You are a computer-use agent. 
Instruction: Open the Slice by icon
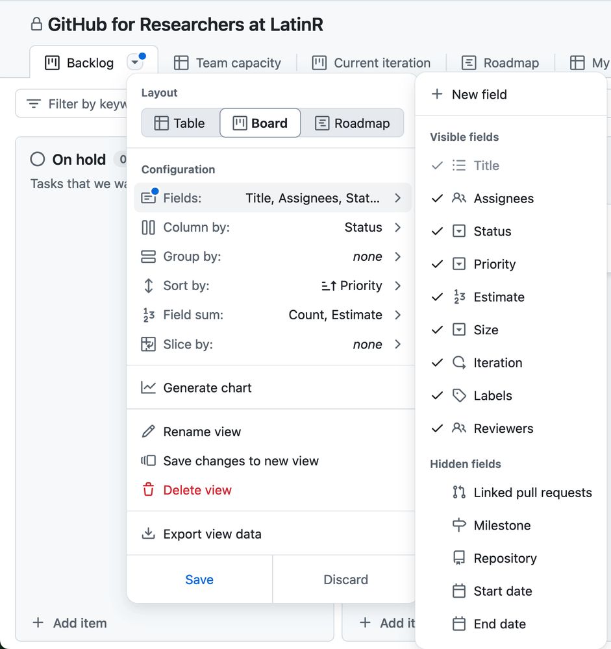coord(147,344)
